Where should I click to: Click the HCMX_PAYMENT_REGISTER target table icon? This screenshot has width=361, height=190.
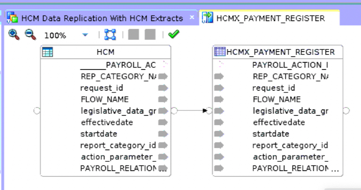(x=220, y=52)
